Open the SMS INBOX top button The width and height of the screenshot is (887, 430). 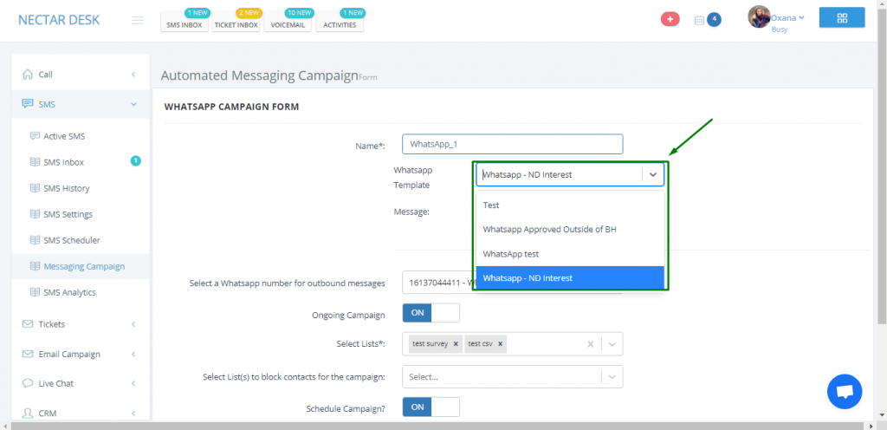pyautogui.click(x=185, y=24)
